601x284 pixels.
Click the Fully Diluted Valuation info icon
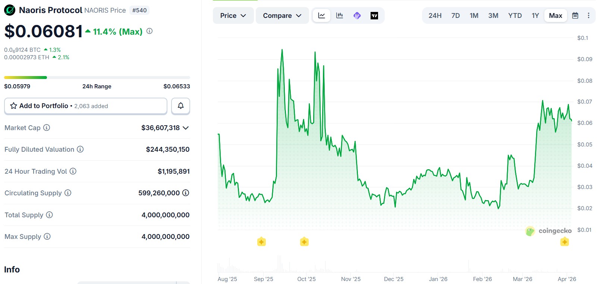coord(80,149)
